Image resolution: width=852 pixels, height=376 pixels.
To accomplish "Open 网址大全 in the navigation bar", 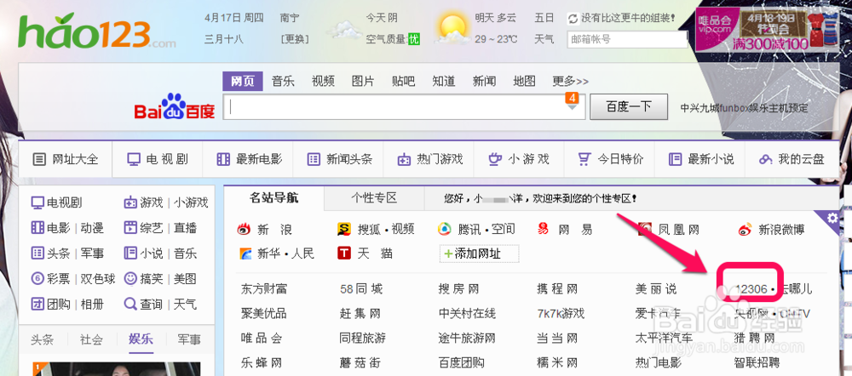I will point(66,159).
